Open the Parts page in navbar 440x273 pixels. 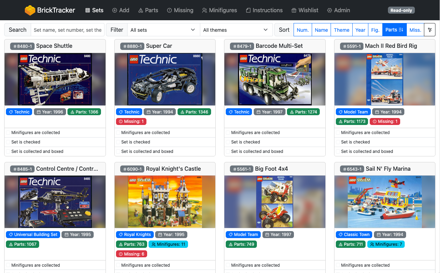(148, 10)
